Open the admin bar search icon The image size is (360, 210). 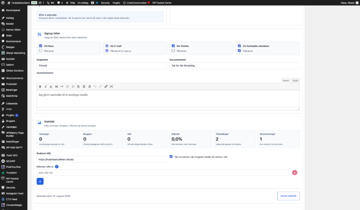coord(48,3)
